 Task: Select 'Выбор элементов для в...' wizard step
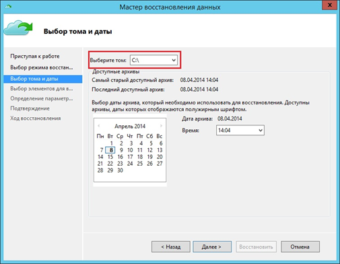click(42, 89)
